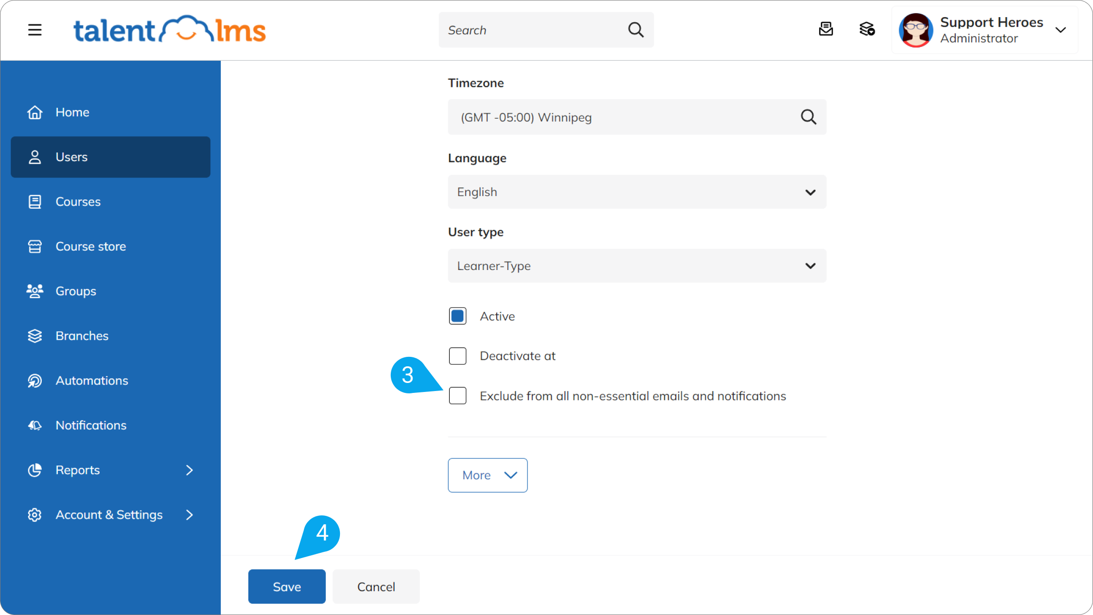
Task: Open Reports from the sidebar
Action: click(x=111, y=470)
